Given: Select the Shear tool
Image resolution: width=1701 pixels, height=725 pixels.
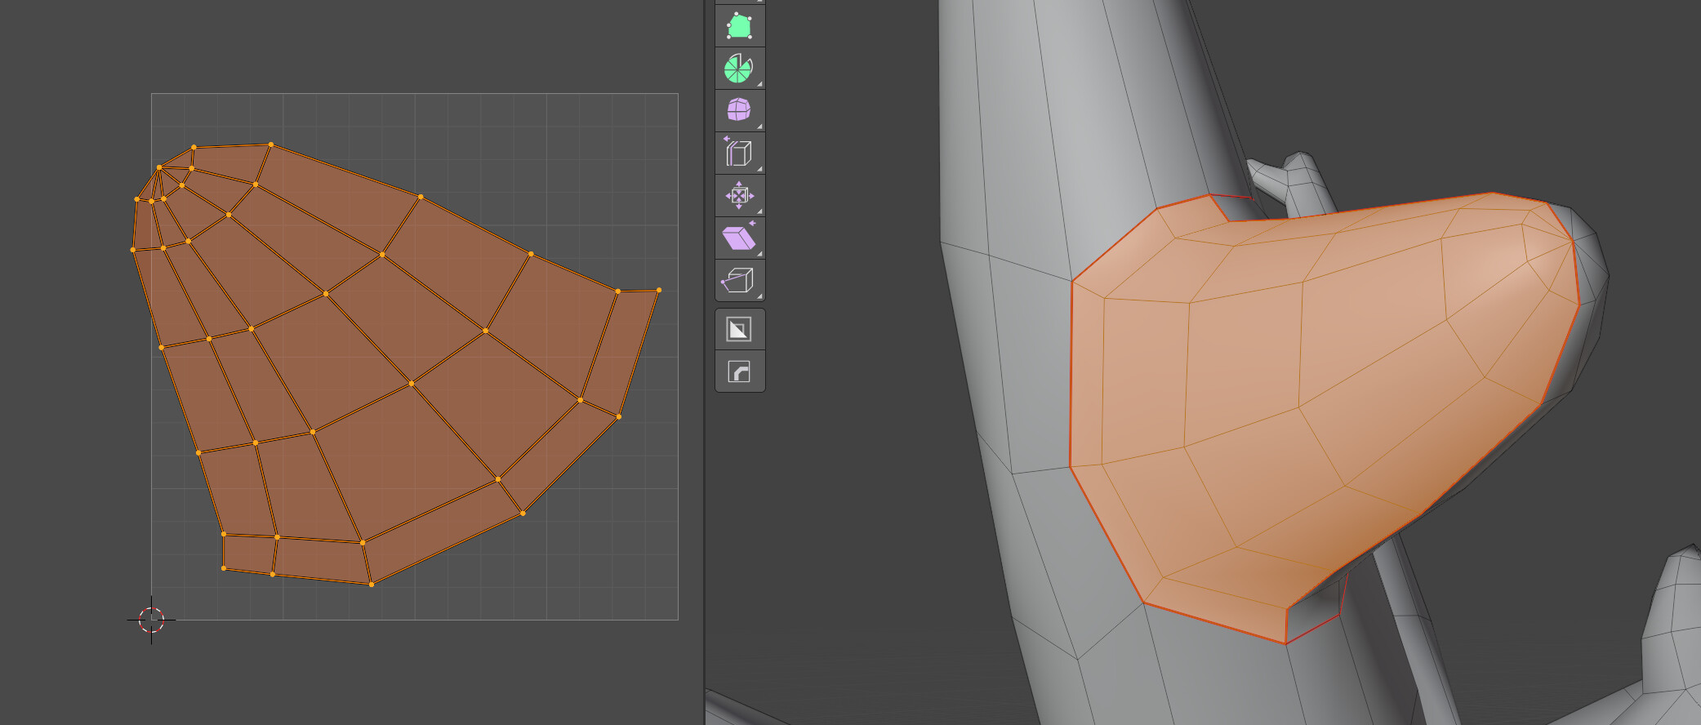Looking at the screenshot, I should (x=740, y=238).
